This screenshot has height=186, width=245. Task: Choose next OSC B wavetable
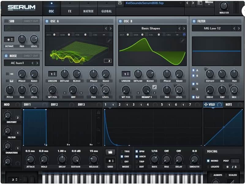pos(184,28)
